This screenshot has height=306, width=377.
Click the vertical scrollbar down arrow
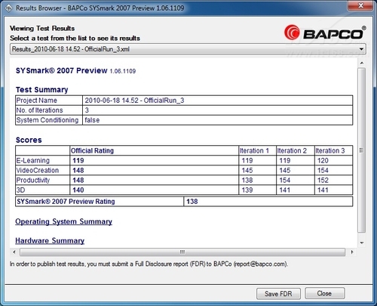[362, 243]
